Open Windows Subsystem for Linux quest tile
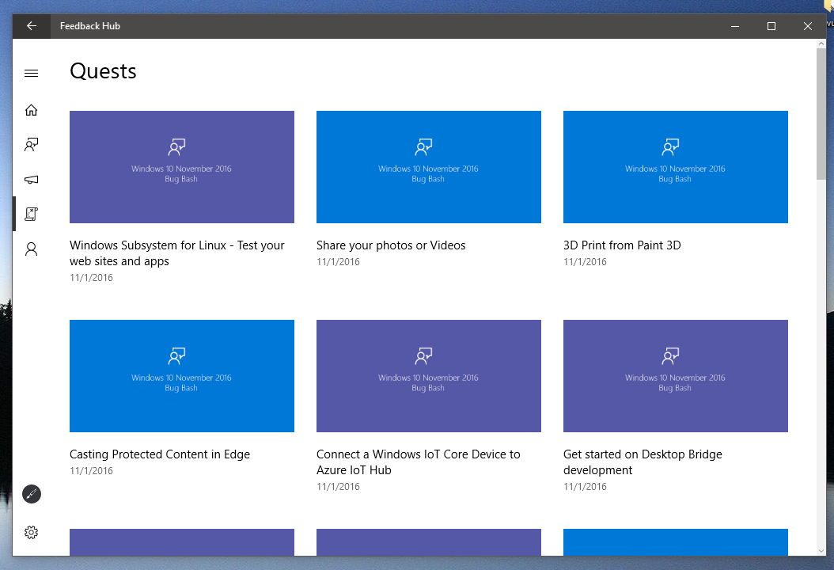This screenshot has height=570, width=834. coord(182,167)
